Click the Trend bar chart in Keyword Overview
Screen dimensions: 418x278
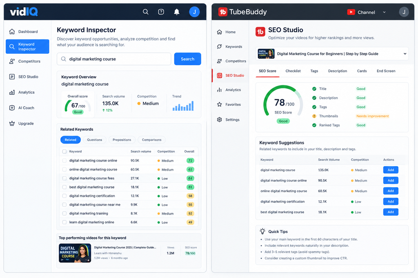[183, 106]
